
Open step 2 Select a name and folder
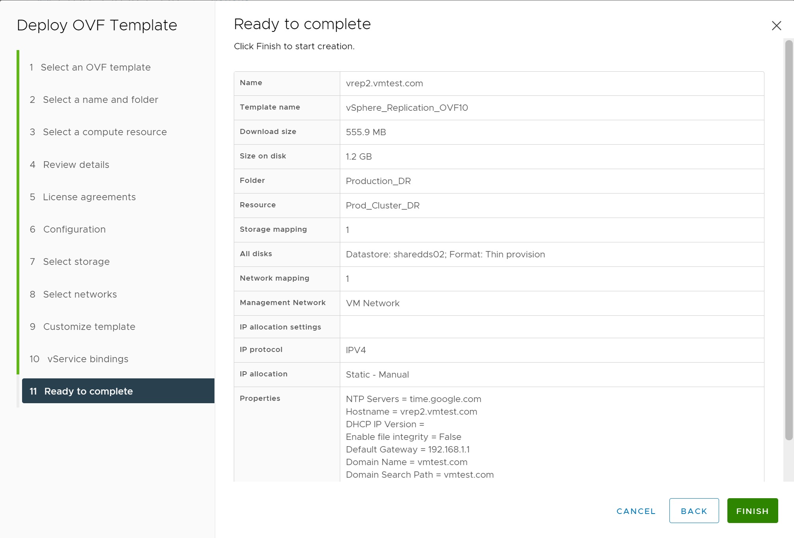[x=100, y=100]
